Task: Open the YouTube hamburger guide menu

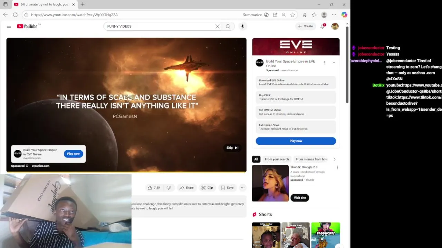Action: coord(9,26)
